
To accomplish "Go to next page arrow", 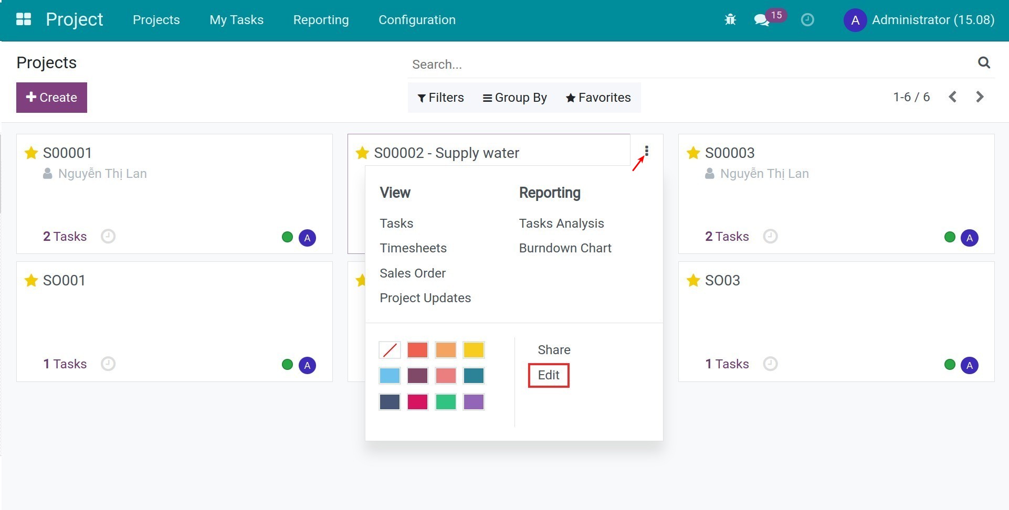I will [980, 97].
